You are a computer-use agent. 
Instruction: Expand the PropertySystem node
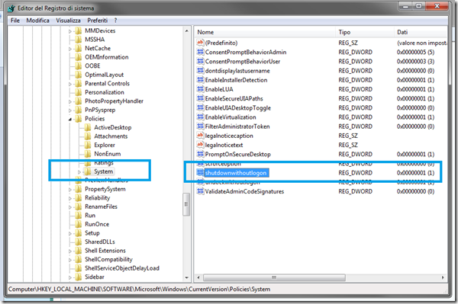pyautogui.click(x=70, y=190)
